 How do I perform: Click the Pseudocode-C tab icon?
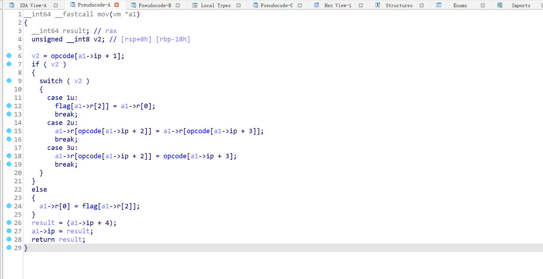click(x=256, y=5)
